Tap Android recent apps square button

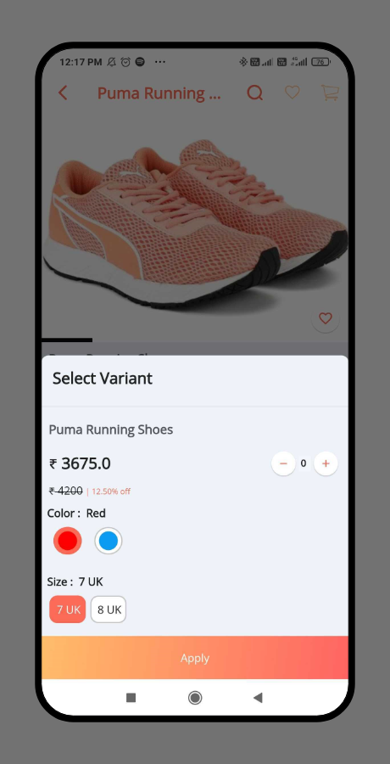coord(131,698)
